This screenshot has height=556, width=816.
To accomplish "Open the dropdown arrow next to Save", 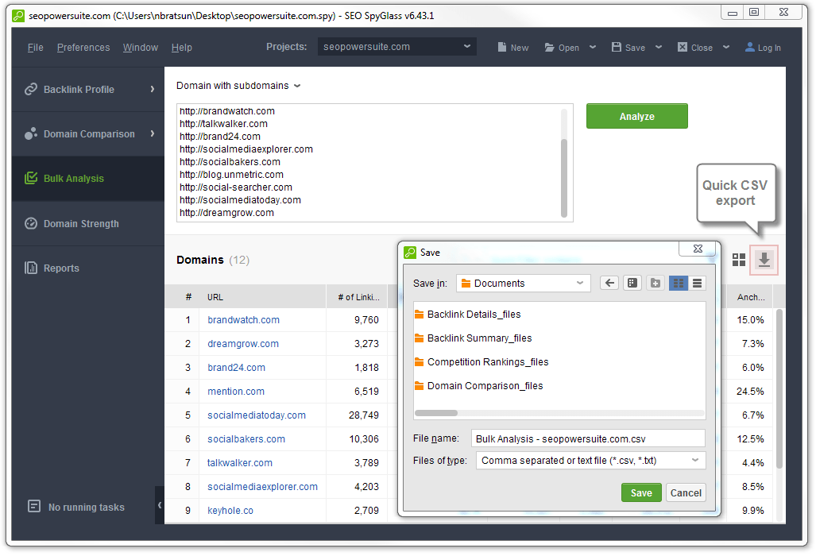I will pyautogui.click(x=659, y=48).
